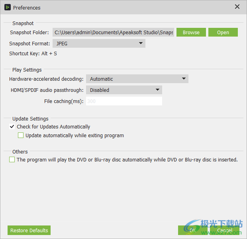The image size is (247, 239).
Task: Open the HDMI/SPDIF audio passthrough dropdown
Action: 124,90
